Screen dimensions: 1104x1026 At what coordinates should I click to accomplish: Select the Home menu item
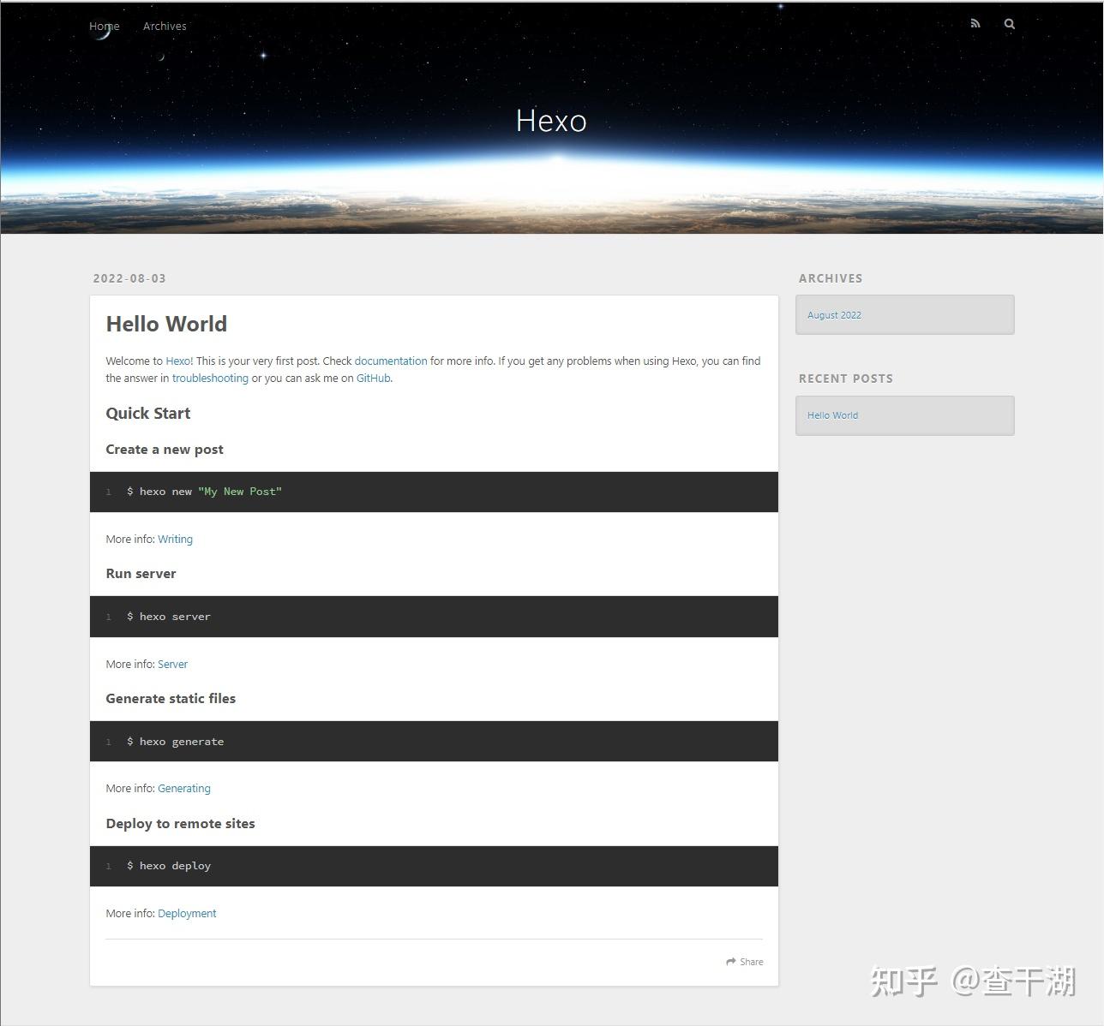tap(104, 26)
